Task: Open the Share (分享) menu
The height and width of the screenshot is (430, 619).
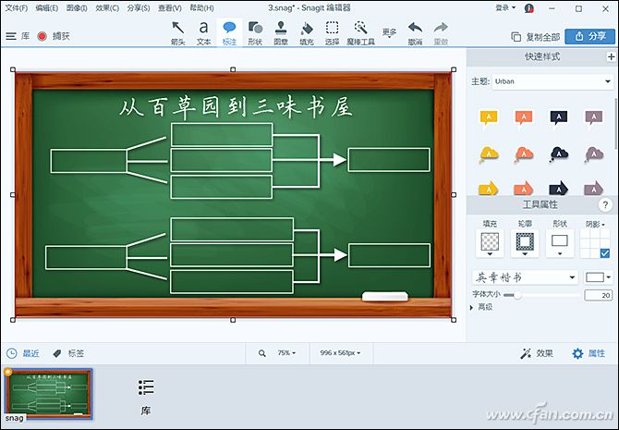Action: pos(139,7)
